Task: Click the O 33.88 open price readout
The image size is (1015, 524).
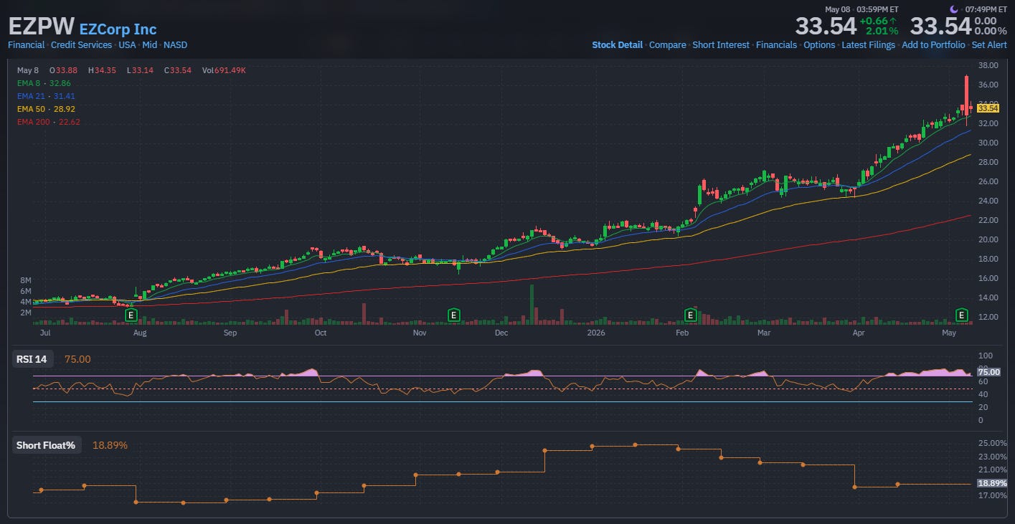Action: pos(63,70)
